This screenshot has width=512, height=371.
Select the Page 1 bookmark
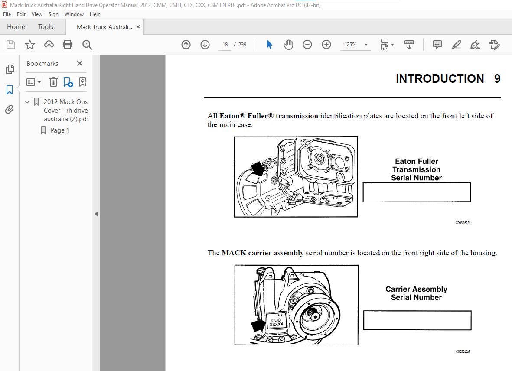[x=60, y=130]
